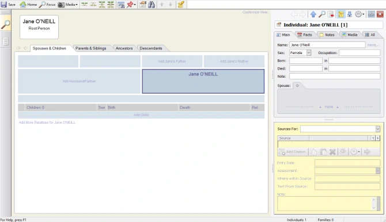
Task: Show Ancestors diagram toolbar icon
Action: 85,5
